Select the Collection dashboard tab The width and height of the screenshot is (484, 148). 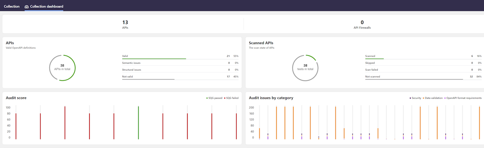pos(46,6)
